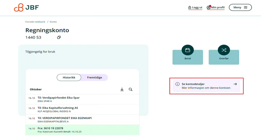Click the JBF logo icon

pos(19,8)
